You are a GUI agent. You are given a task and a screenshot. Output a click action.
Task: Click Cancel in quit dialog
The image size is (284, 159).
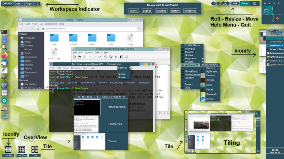tap(133, 11)
